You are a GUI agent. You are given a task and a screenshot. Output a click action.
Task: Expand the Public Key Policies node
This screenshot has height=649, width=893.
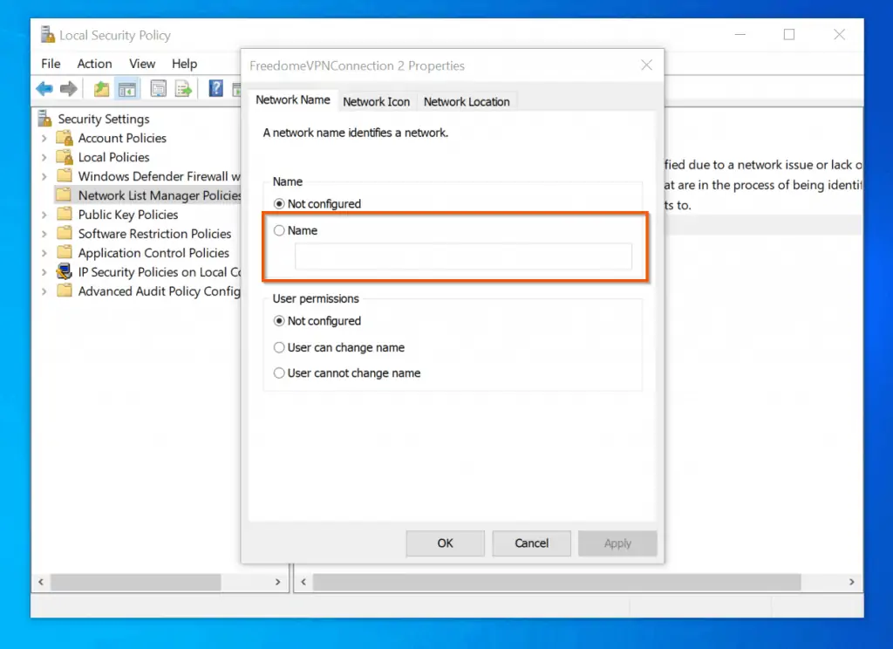pos(44,215)
